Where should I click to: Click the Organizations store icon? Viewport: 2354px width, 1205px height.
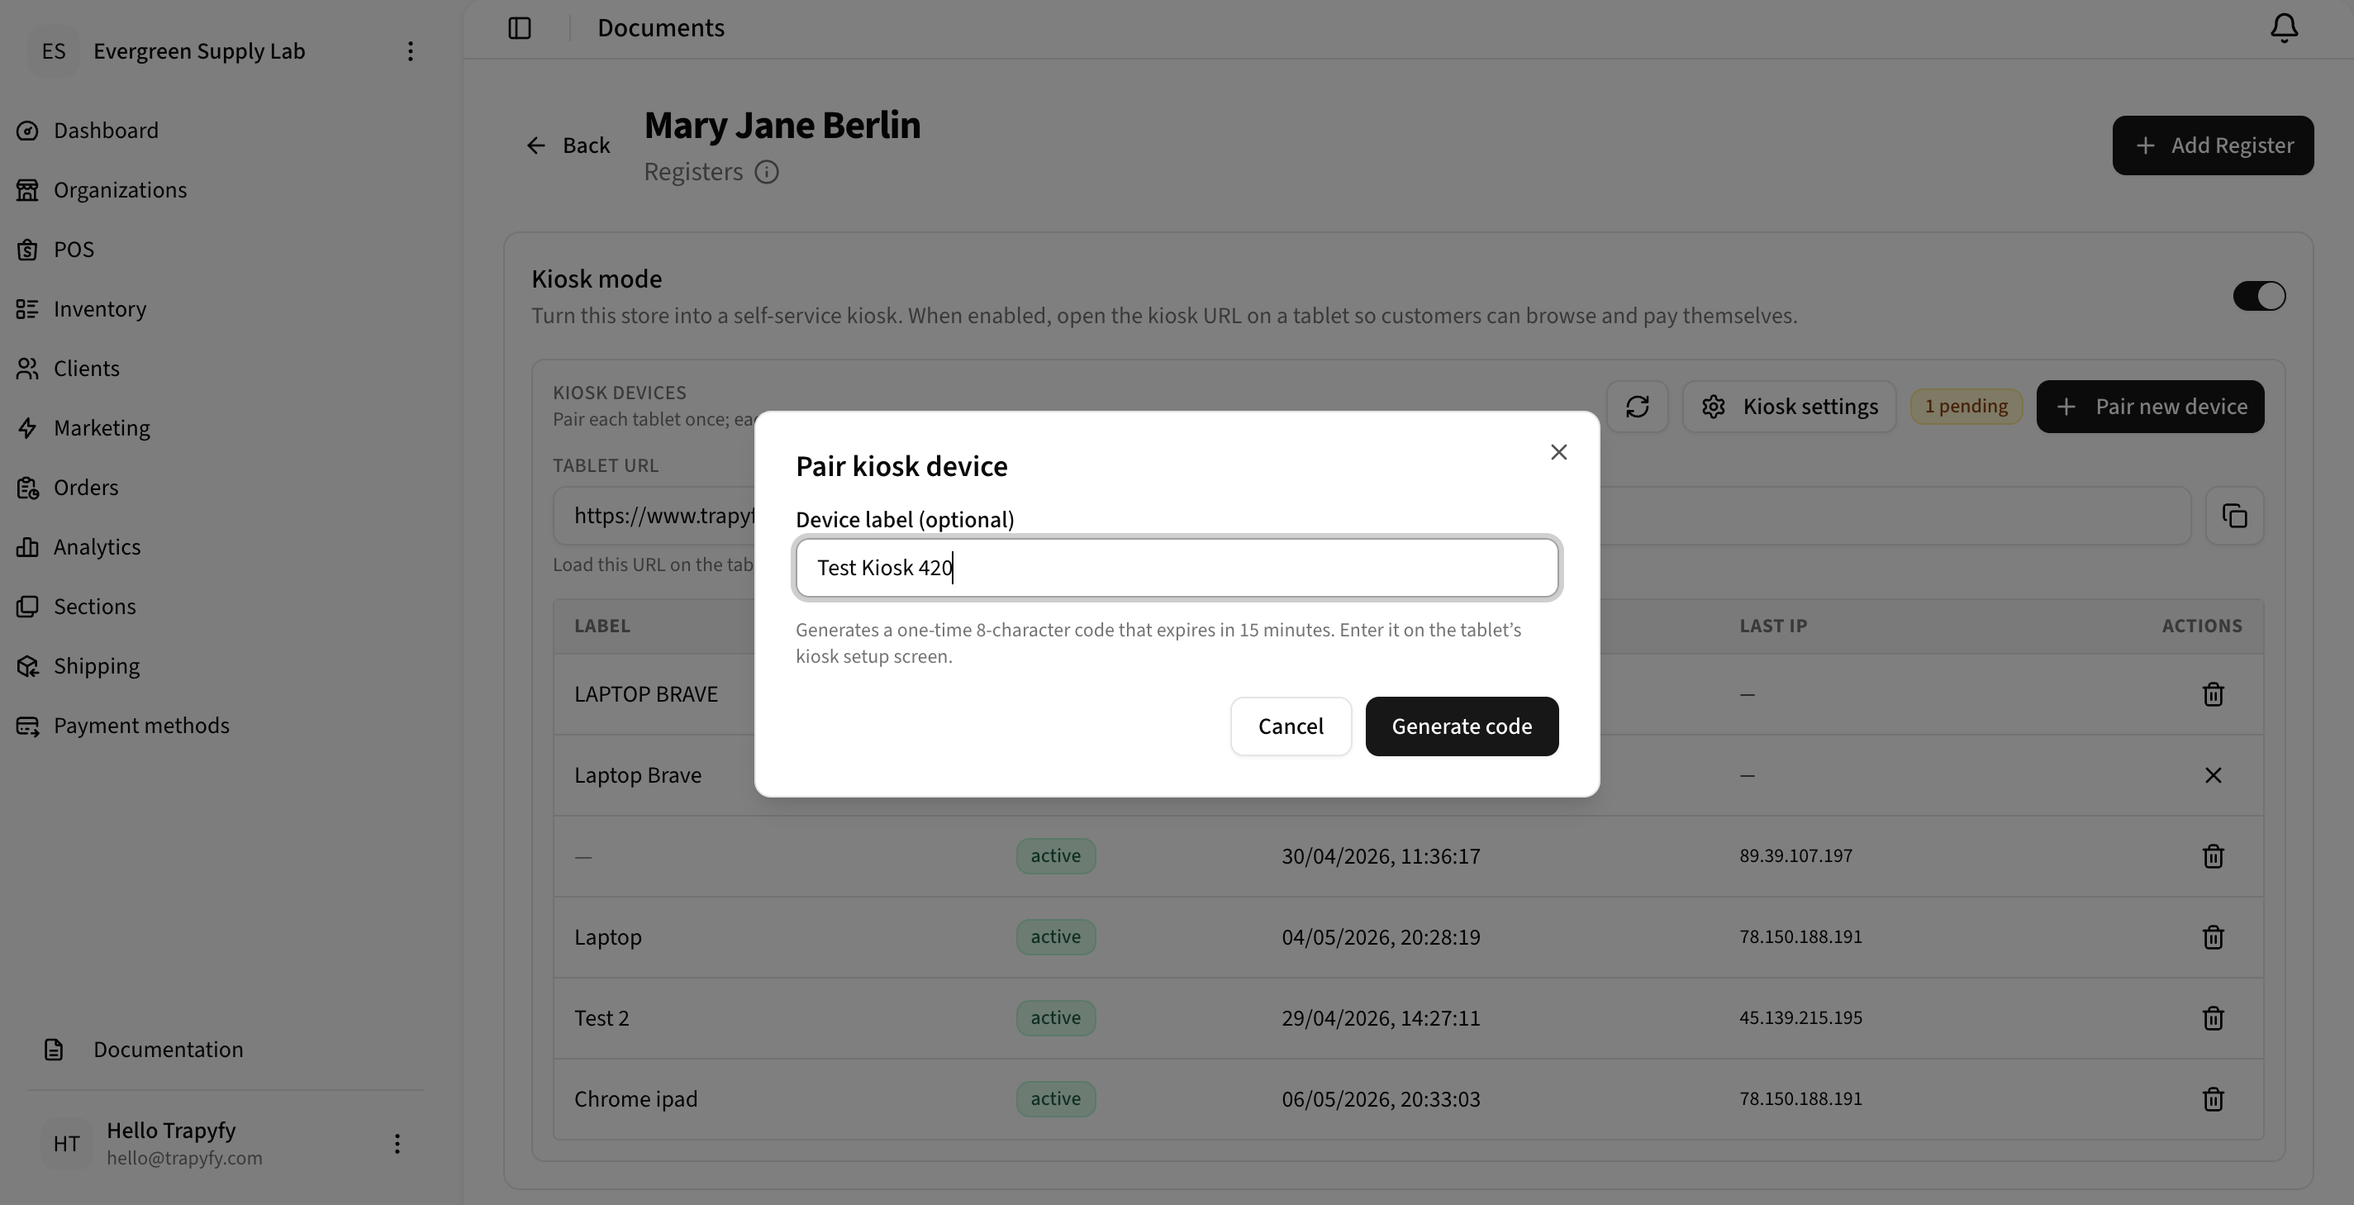[x=27, y=190]
